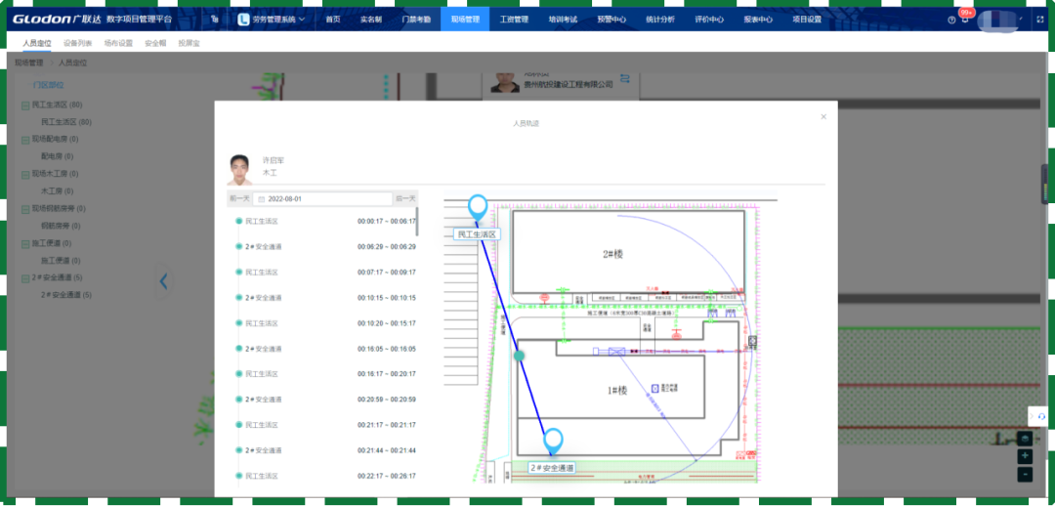Close the 人员轨迹 dialog
The width and height of the screenshot is (1055, 506).
[x=823, y=116]
